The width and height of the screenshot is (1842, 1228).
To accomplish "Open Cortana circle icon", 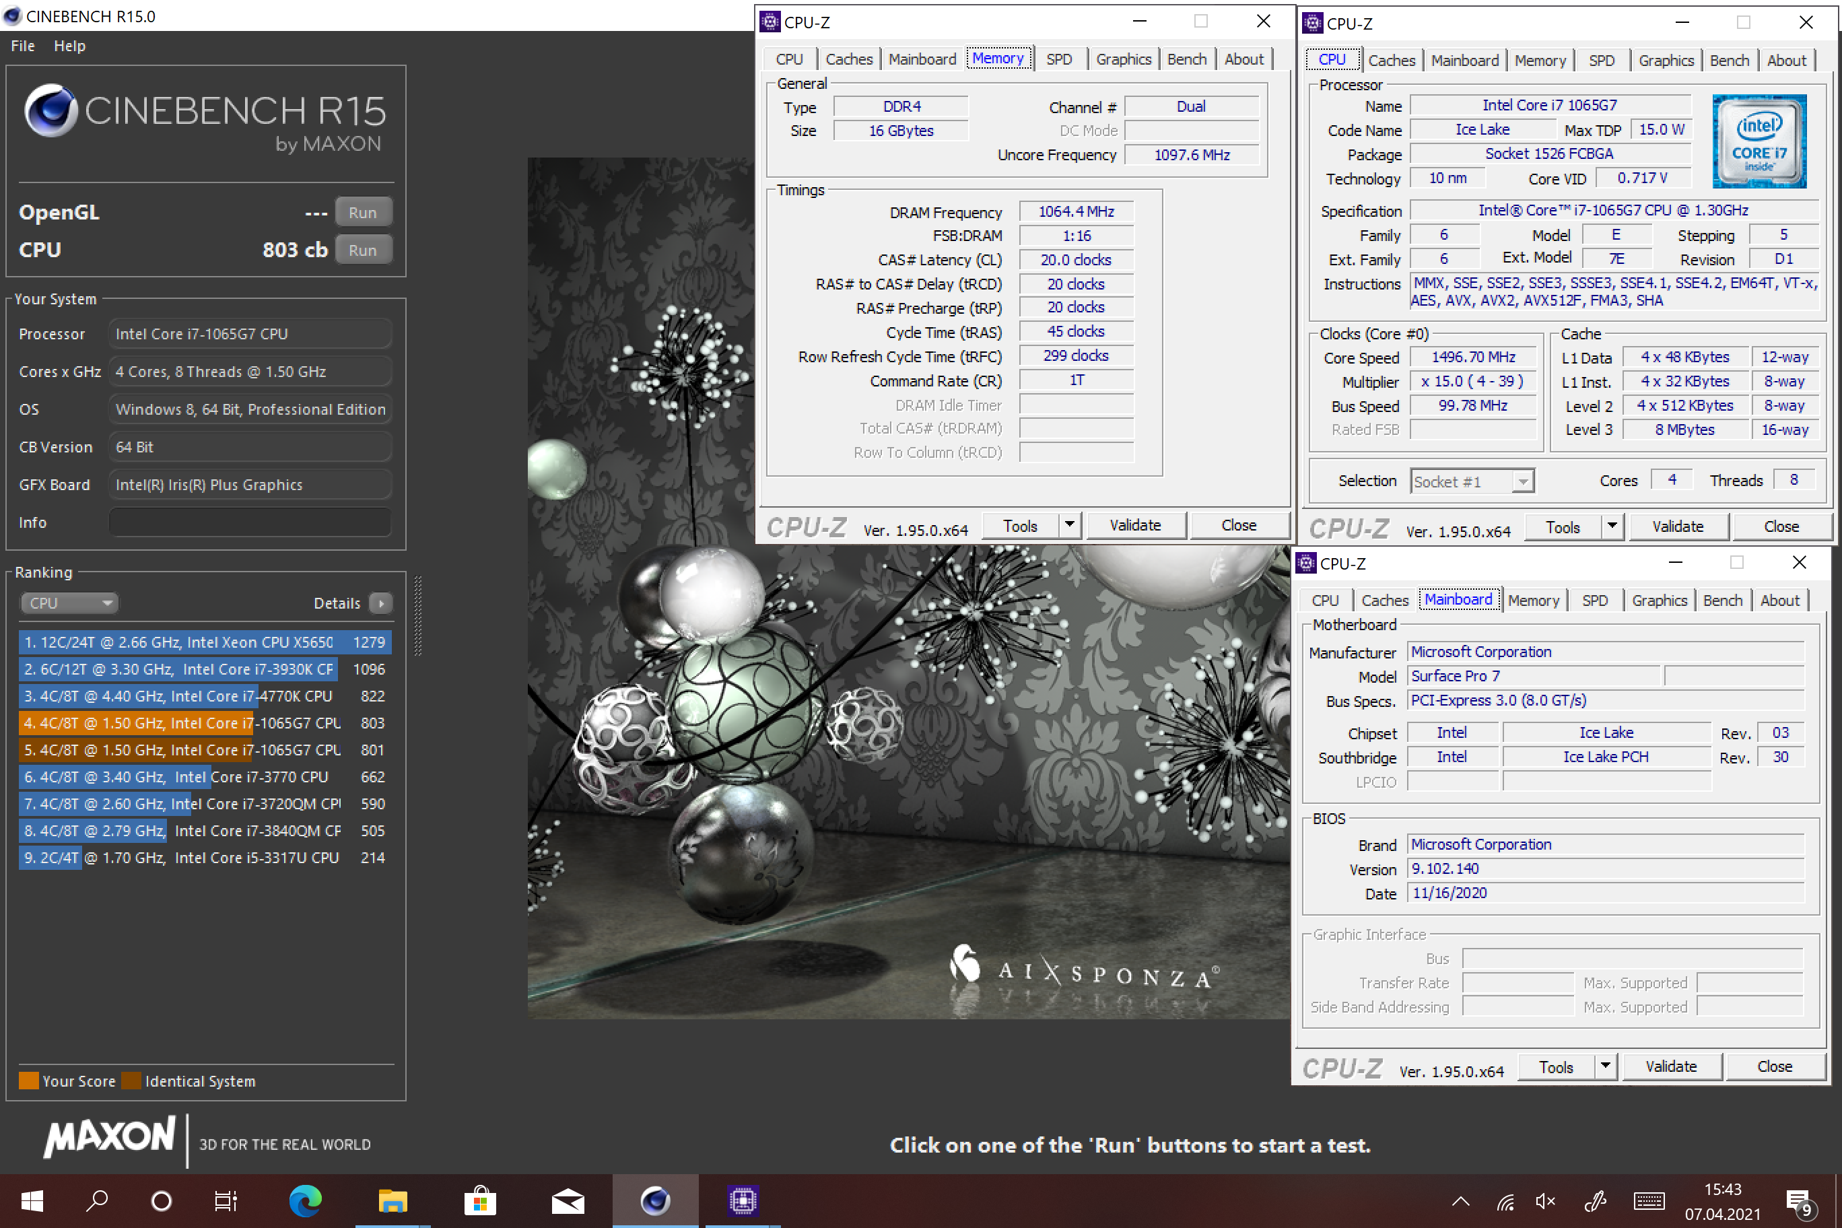I will coord(162,1201).
